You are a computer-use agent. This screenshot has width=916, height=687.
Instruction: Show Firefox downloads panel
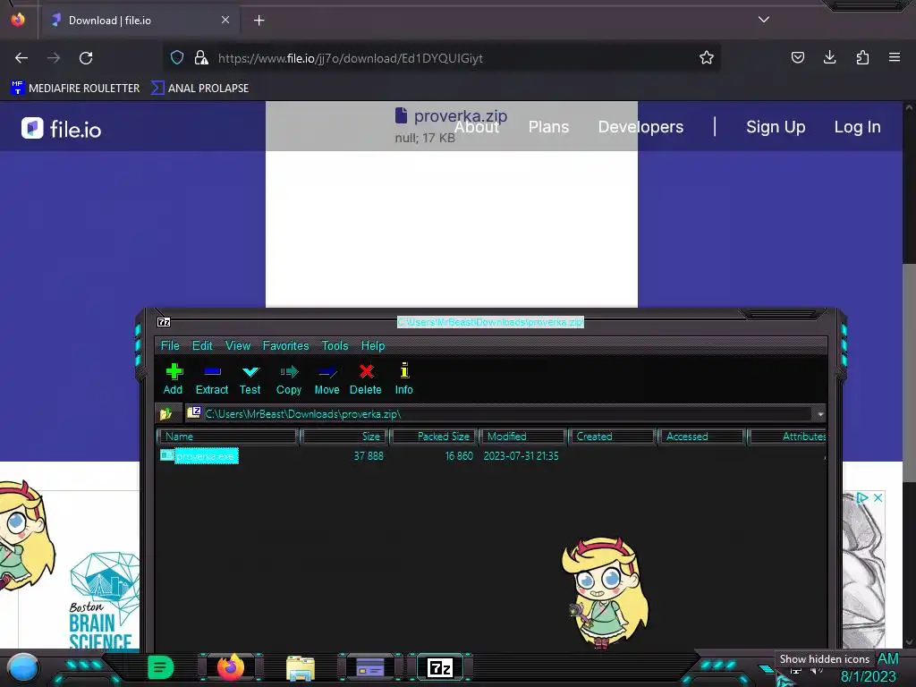(829, 57)
